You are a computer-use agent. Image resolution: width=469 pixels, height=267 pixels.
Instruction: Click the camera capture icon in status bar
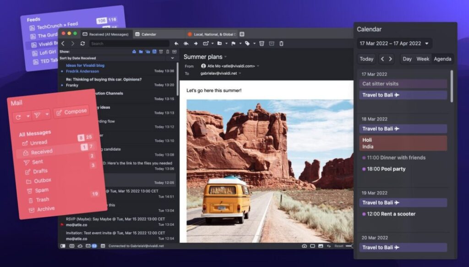(x=304, y=246)
